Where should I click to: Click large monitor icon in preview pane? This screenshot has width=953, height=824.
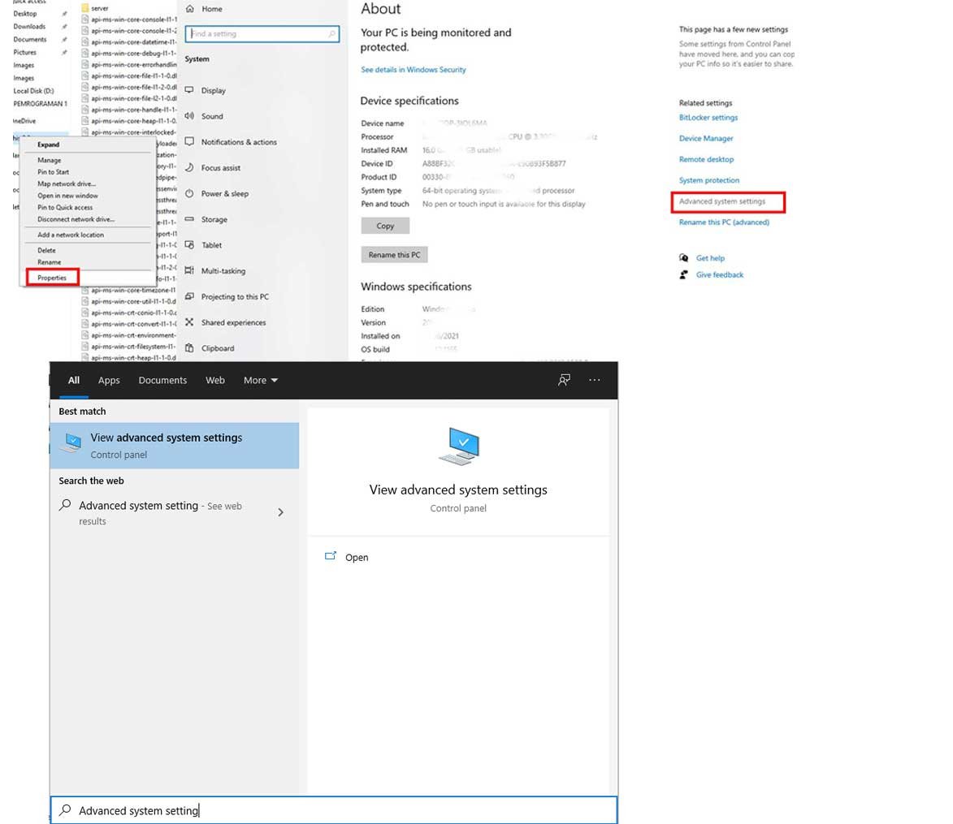coord(460,447)
